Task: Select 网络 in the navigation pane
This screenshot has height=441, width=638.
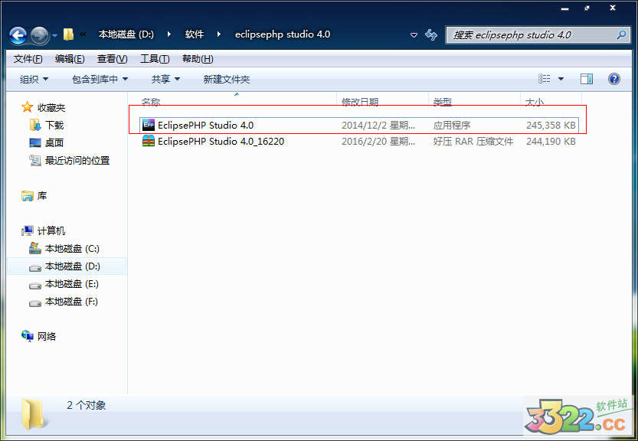Action: 47,336
